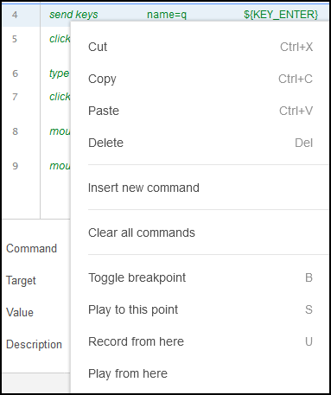Select Toggle breakpoint option
The height and width of the screenshot is (395, 331).
pyautogui.click(x=201, y=277)
